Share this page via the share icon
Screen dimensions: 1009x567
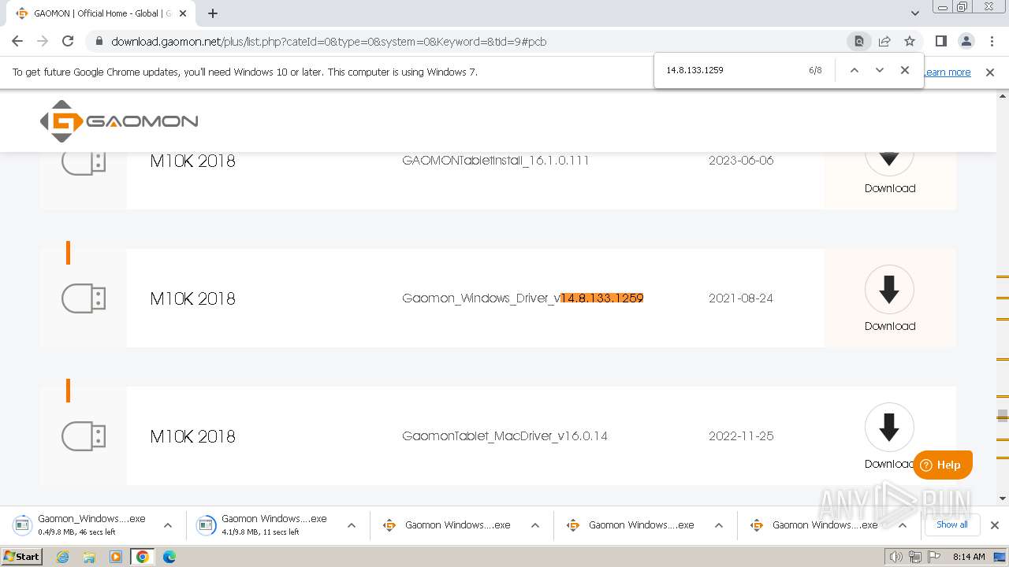tap(884, 41)
